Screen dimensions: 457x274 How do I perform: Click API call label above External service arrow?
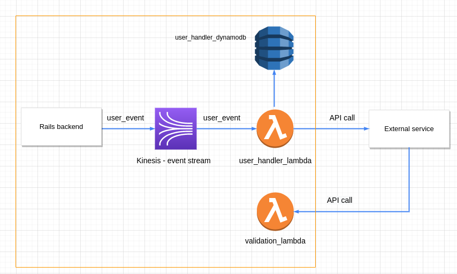342,118
